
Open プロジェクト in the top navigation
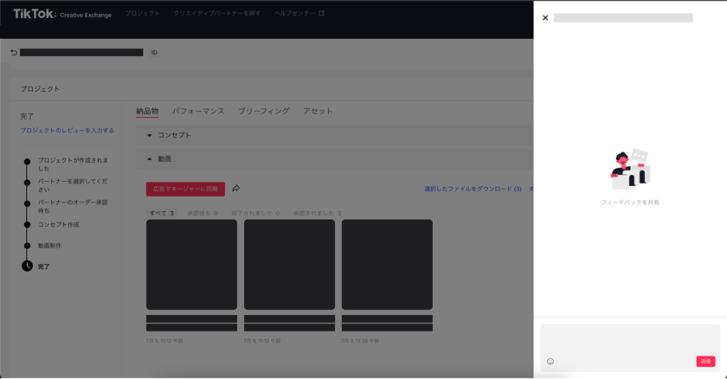pyautogui.click(x=142, y=14)
